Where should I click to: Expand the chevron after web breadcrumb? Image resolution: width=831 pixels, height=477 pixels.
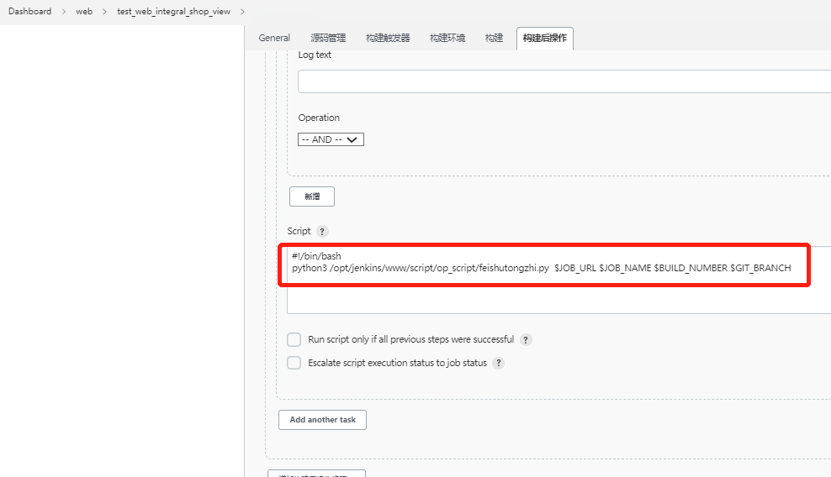pos(104,12)
